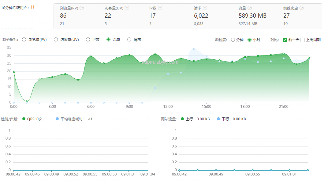The image size is (328, 184).
Task: Toggle 平均响应耗时 blue legend dot
Action: click(57, 119)
